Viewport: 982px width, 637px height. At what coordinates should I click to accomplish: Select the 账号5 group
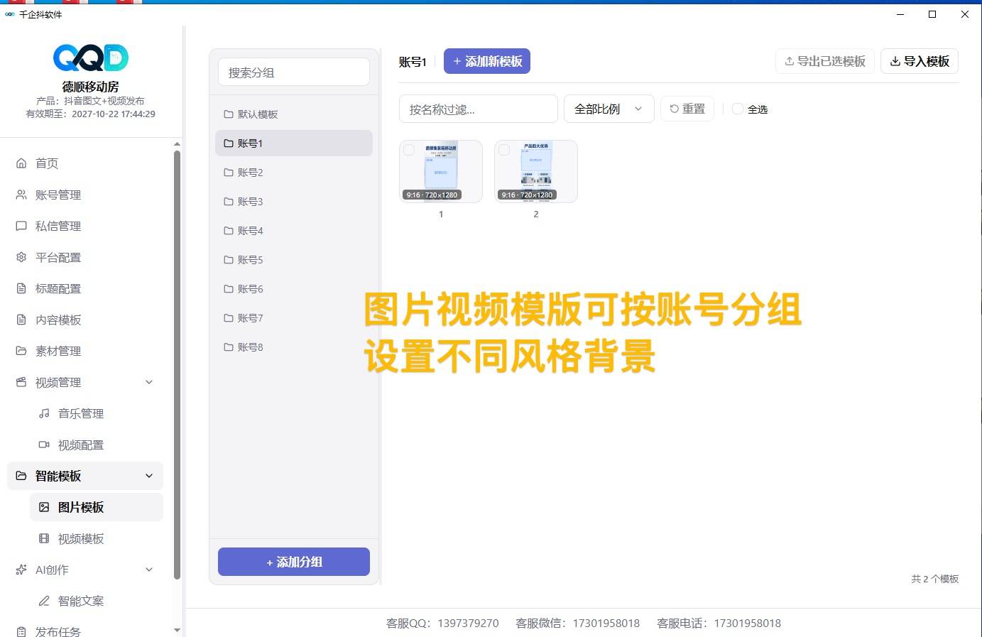(x=294, y=260)
